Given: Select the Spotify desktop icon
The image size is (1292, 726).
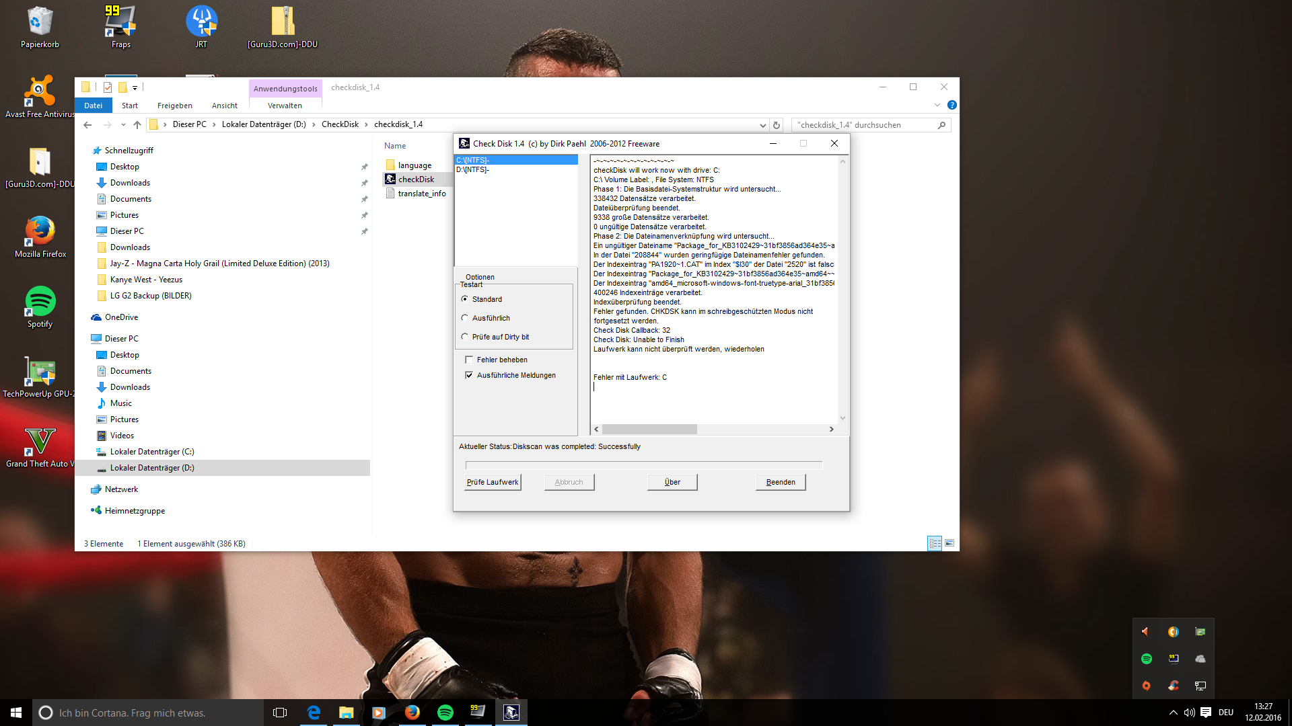Looking at the screenshot, I should [40, 302].
